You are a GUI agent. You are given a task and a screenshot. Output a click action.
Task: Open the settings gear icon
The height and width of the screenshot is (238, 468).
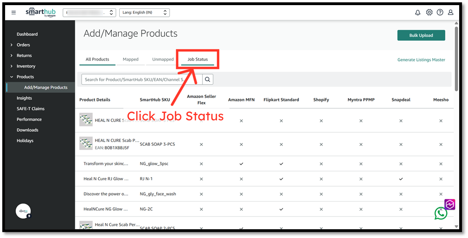tap(429, 12)
